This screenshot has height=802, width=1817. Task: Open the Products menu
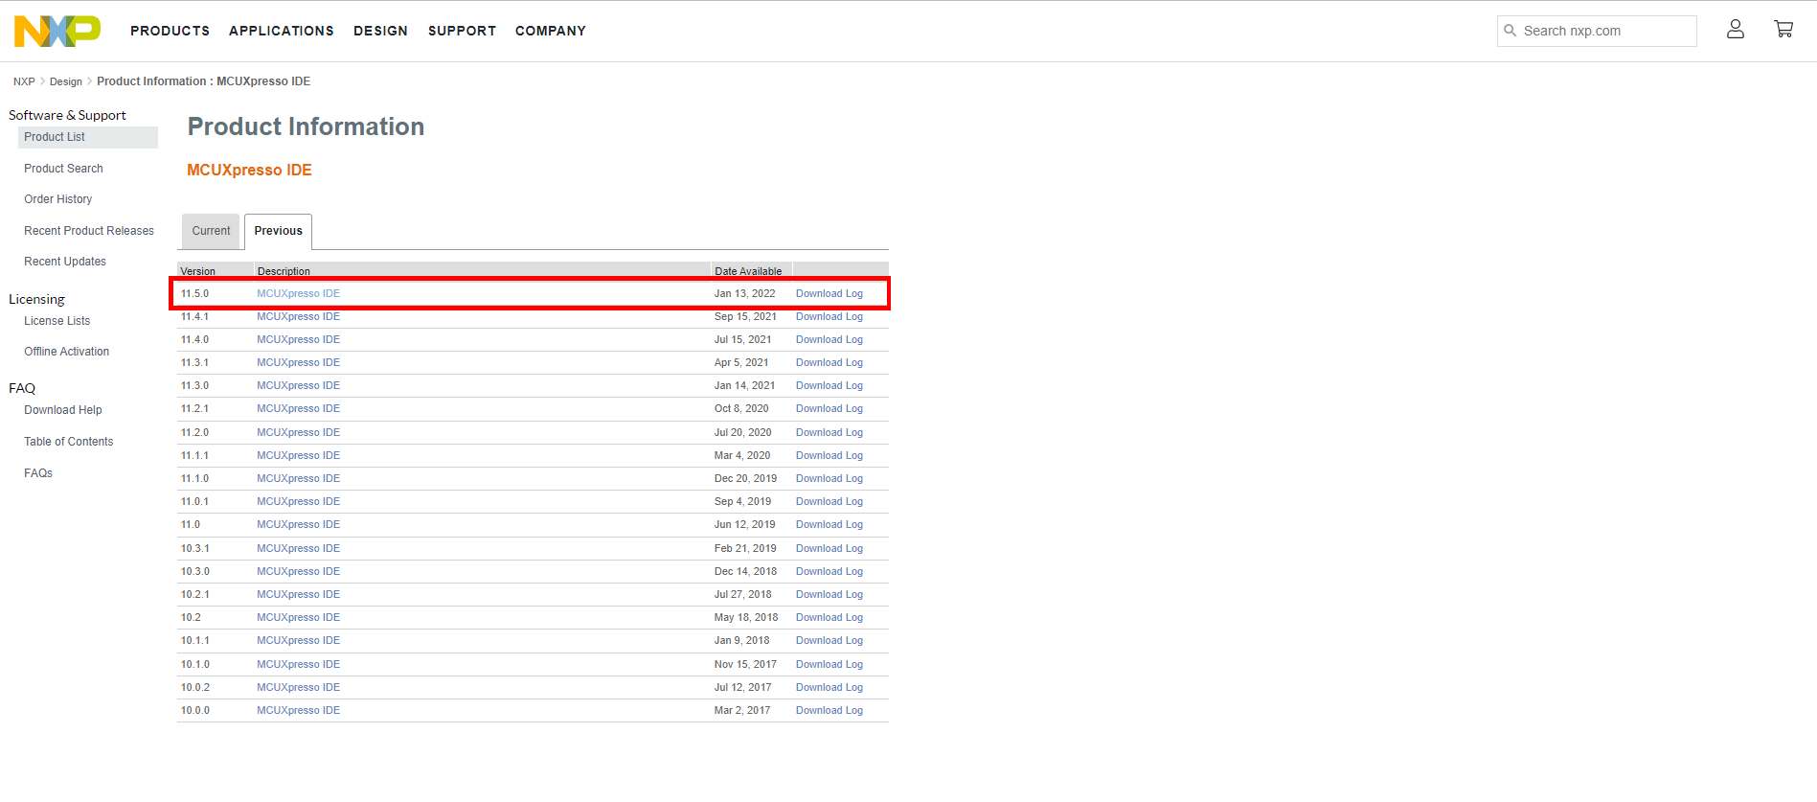coord(170,31)
